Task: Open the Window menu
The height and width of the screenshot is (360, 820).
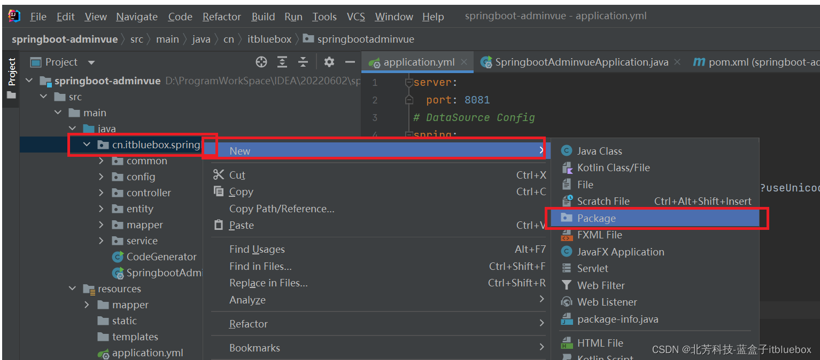Action: click(393, 17)
